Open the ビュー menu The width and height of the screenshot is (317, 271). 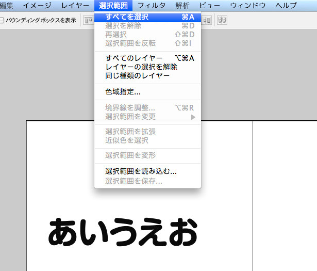(209, 6)
